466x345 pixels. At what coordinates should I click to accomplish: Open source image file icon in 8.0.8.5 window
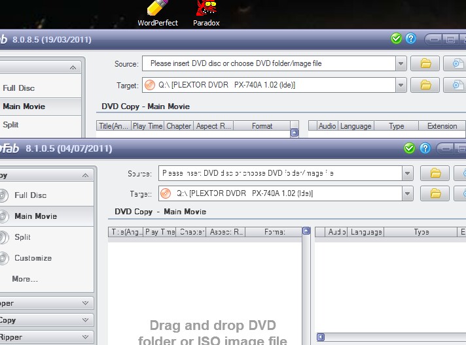coord(455,63)
